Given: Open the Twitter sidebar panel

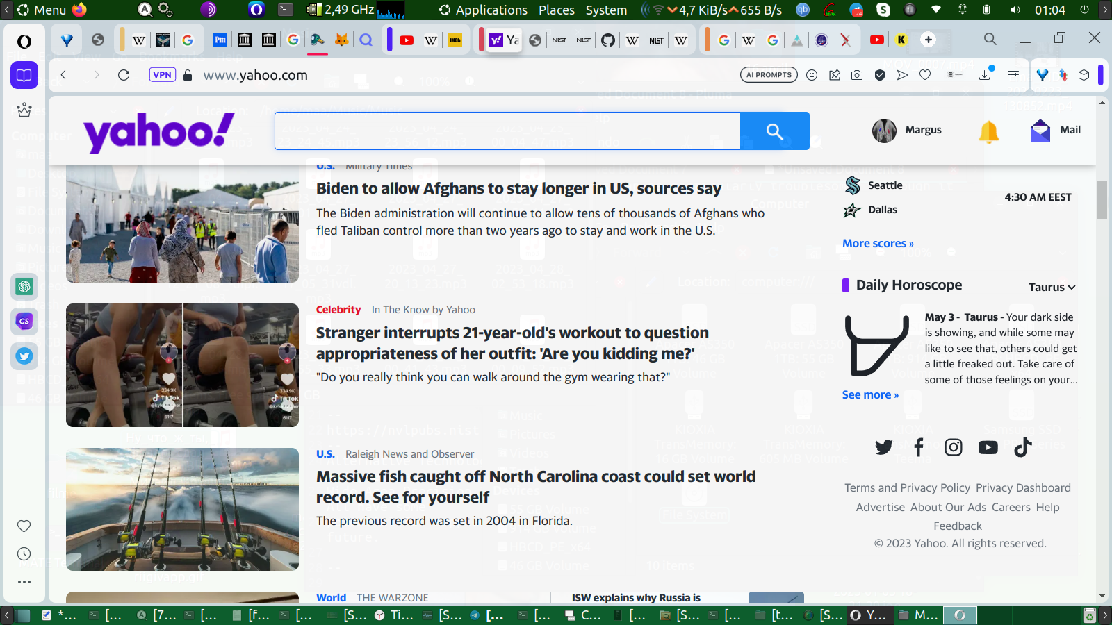Looking at the screenshot, I should click(24, 356).
